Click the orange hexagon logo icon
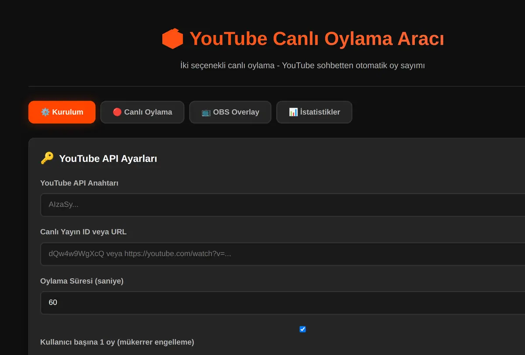 pos(172,39)
